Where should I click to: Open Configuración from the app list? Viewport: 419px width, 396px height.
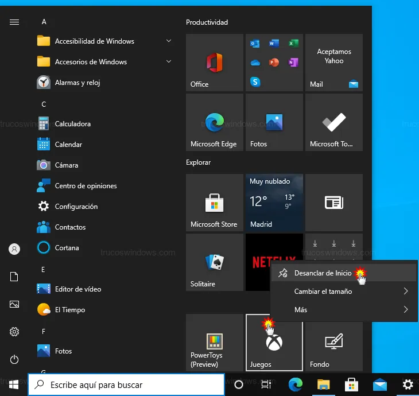76,207
